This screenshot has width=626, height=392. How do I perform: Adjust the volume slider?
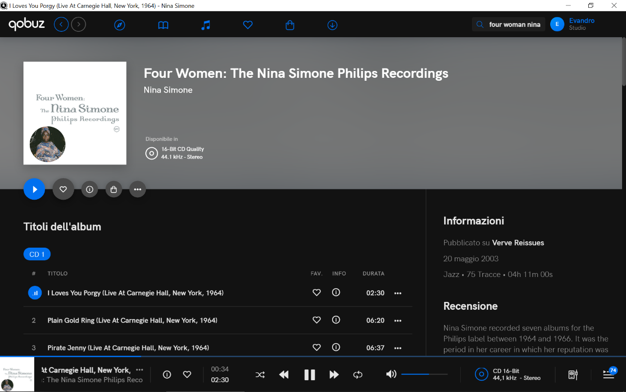(x=424, y=374)
